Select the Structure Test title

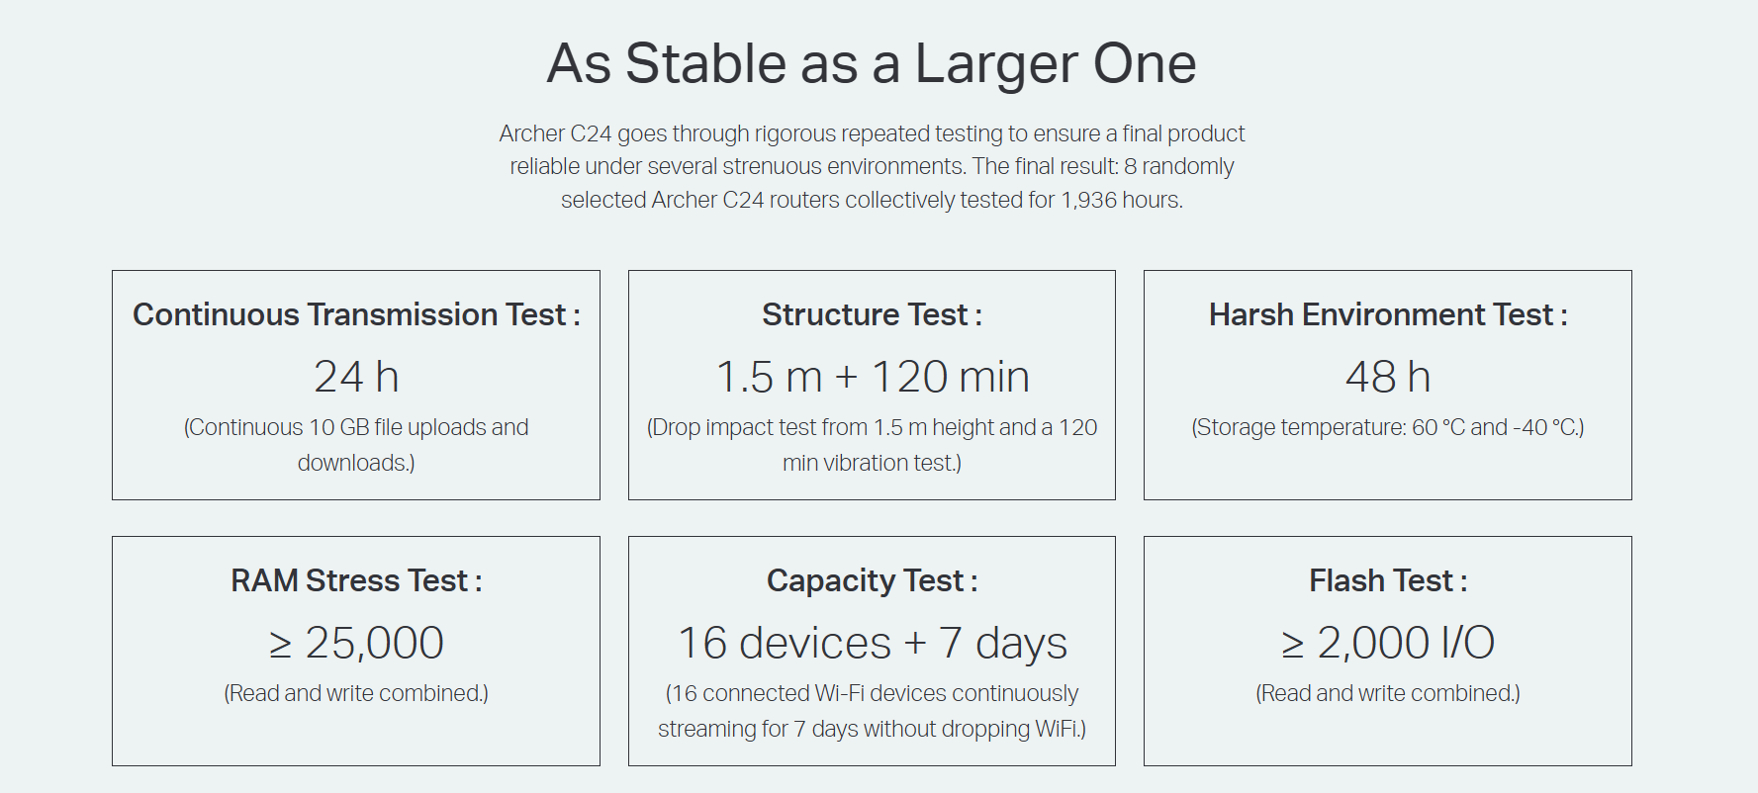pyautogui.click(x=872, y=314)
